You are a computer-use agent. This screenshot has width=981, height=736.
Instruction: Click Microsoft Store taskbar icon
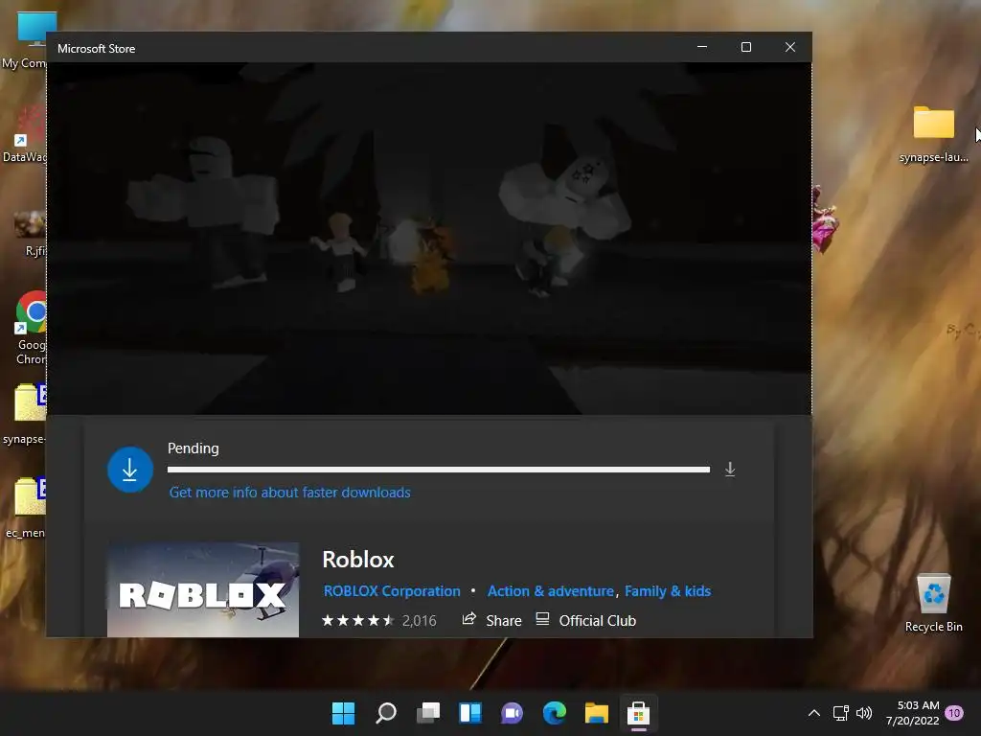pyautogui.click(x=638, y=713)
